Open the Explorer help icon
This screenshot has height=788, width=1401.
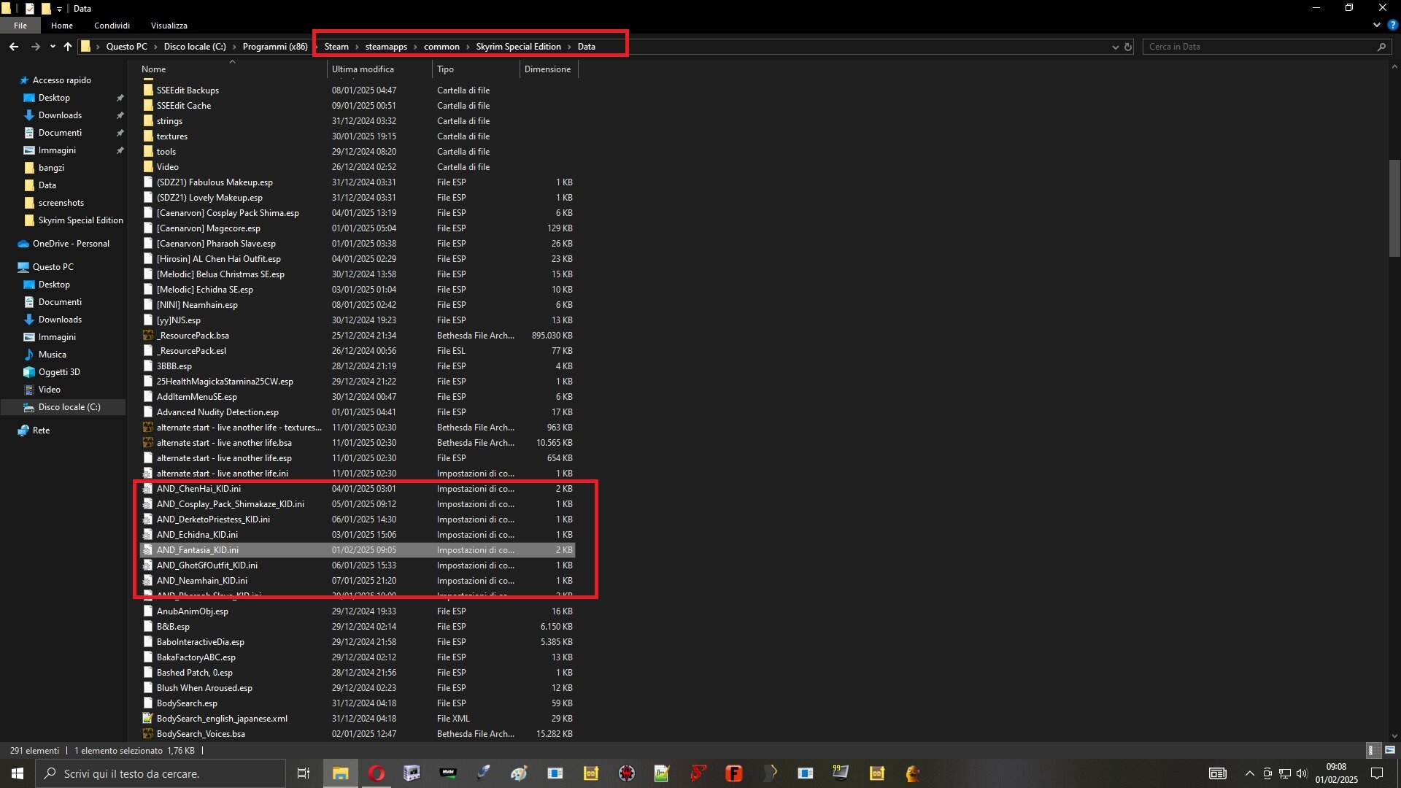point(1392,25)
